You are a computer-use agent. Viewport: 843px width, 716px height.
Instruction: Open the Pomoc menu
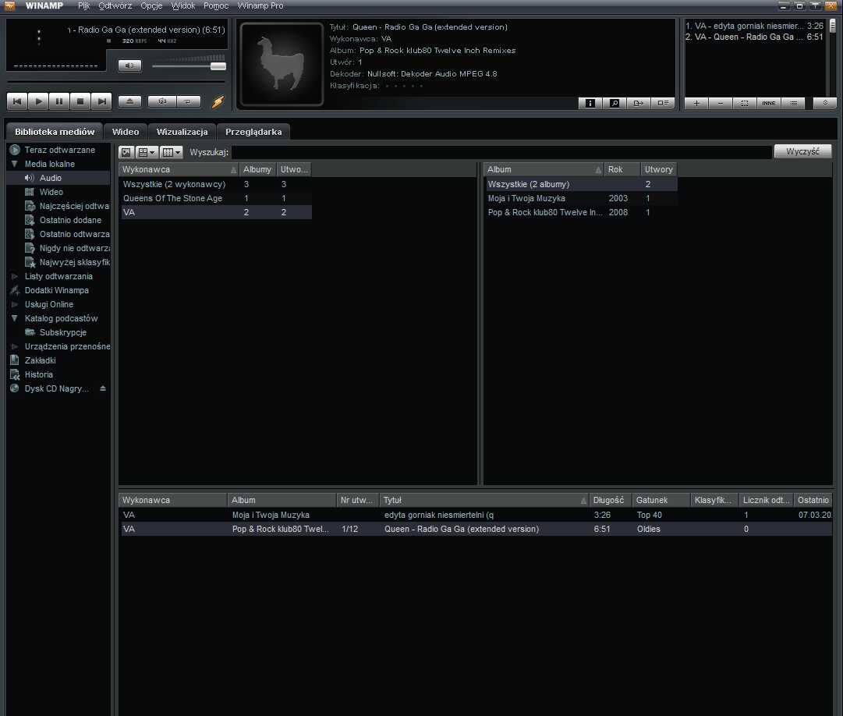[215, 6]
